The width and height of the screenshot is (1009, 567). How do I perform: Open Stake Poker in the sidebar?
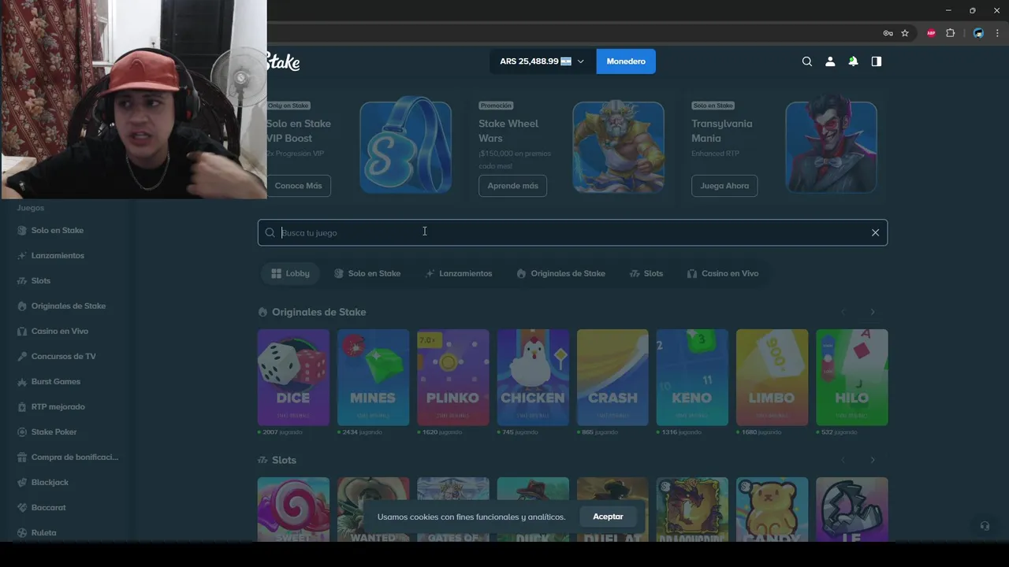(47, 432)
